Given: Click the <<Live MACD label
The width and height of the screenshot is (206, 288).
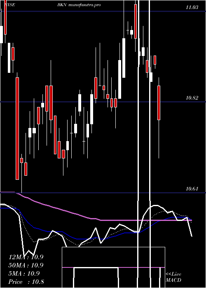Looking at the screenshot, I should coord(173,277).
